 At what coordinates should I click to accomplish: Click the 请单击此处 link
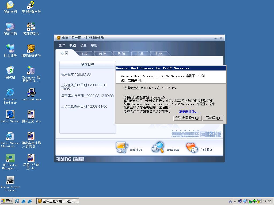188,112
